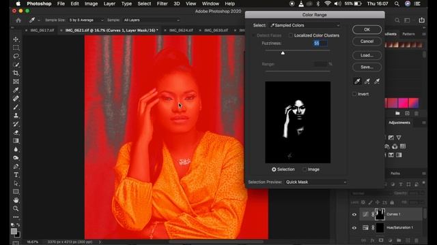437x245 pixels.
Task: Choose the Subtract from Sample eyedropper
Action: click(377, 81)
